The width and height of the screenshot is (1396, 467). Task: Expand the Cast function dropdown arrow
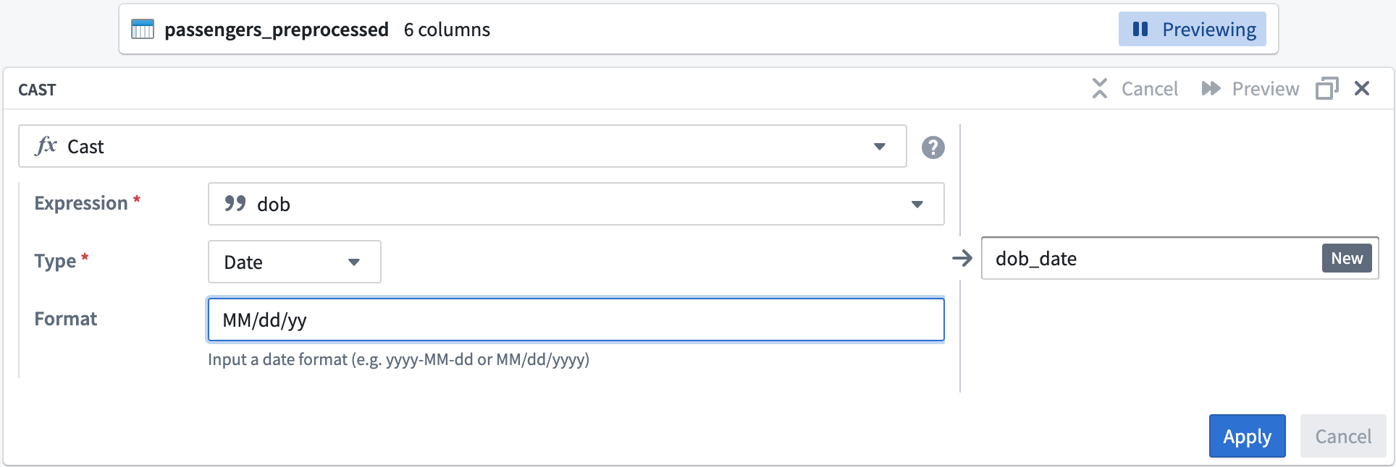(x=880, y=147)
